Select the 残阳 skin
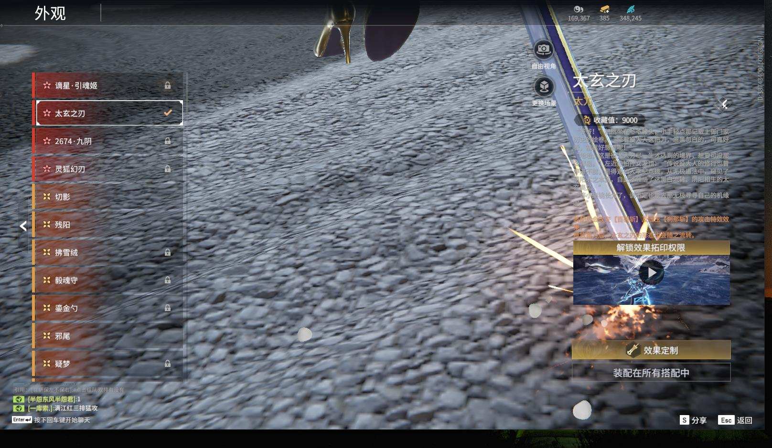Viewport: 772px width, 448px height. click(x=108, y=224)
